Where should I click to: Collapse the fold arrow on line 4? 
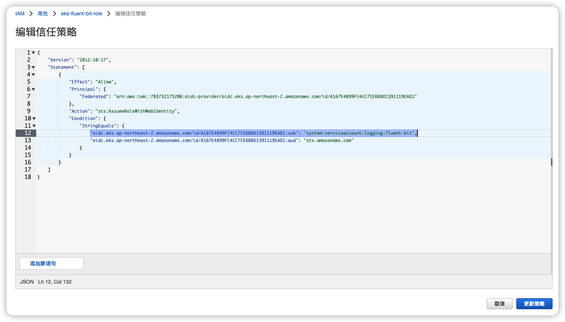point(33,75)
